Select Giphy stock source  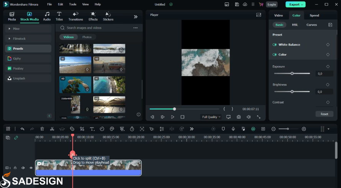coord(28,58)
